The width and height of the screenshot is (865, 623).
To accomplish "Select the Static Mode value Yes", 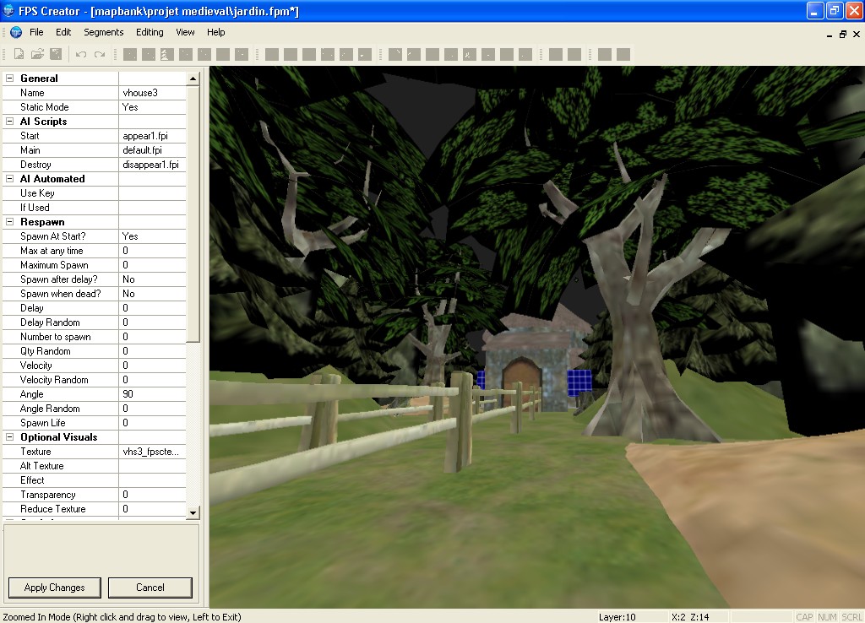I will (152, 107).
